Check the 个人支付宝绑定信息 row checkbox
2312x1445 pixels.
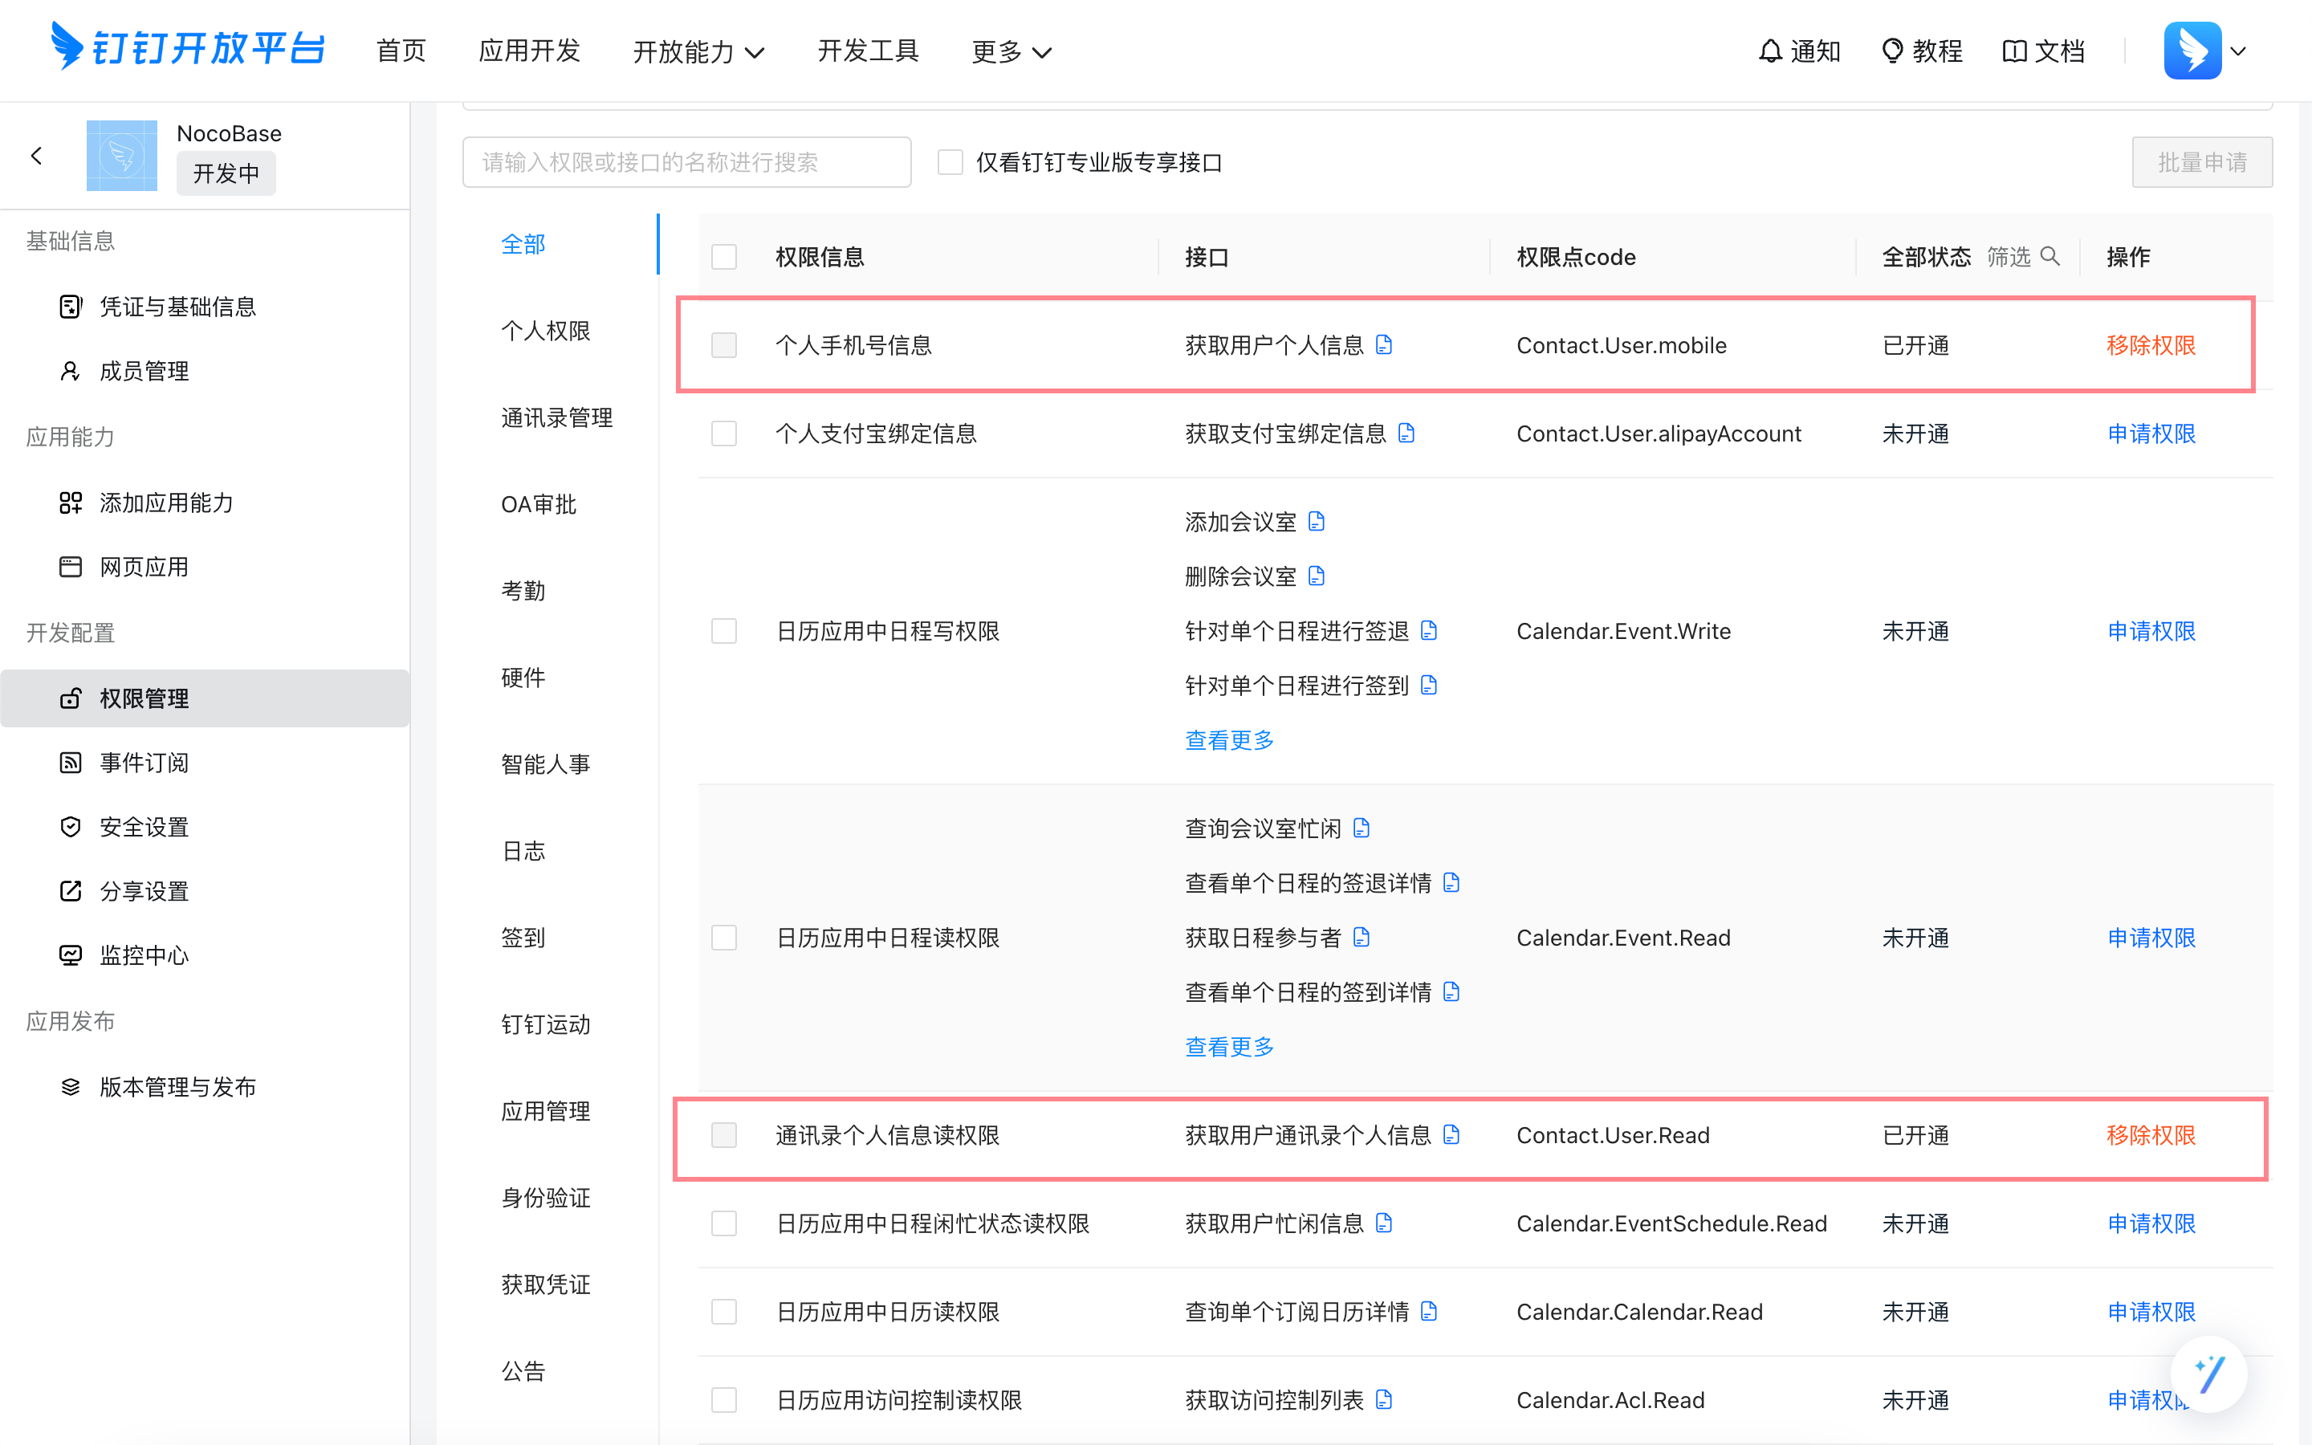(724, 433)
